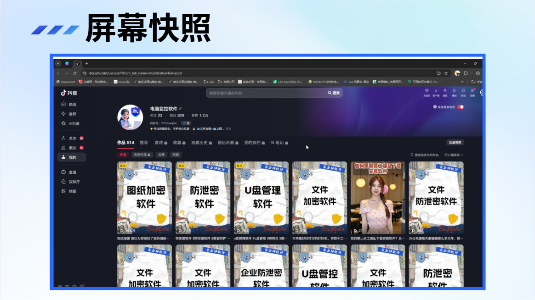535x300 pixels.
Task: Select the 短剧 filter chip
Action: click(x=176, y=155)
